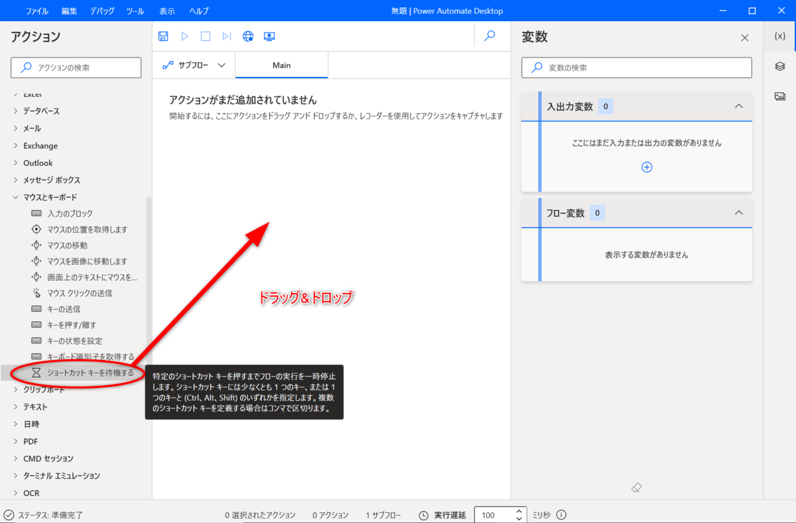Launch the desktop recorder
Image resolution: width=796 pixels, height=523 pixels.
(x=269, y=36)
